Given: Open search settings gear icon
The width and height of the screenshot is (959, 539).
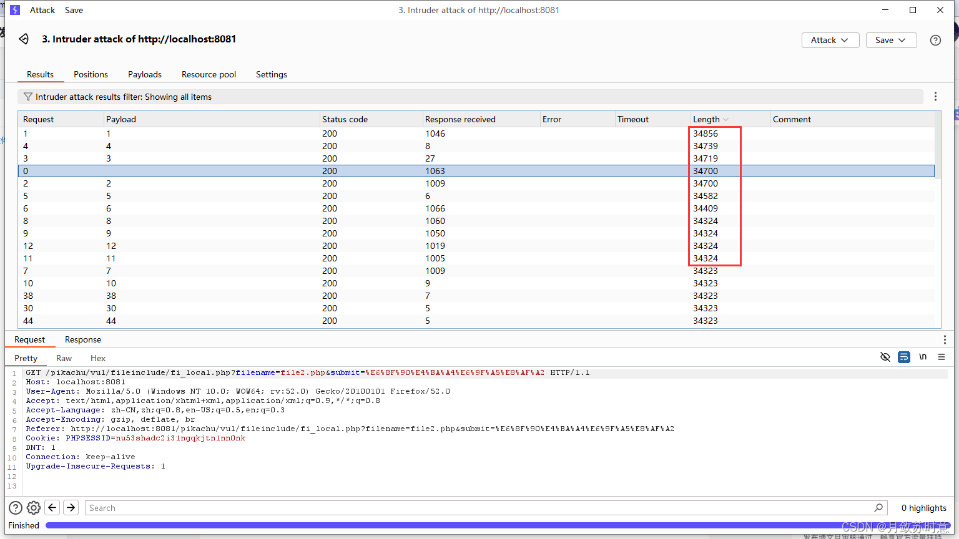Looking at the screenshot, I should (x=34, y=508).
